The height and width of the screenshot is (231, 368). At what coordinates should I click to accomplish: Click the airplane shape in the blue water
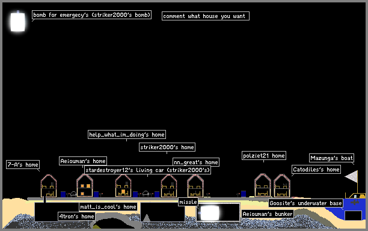pyautogui.click(x=355, y=202)
